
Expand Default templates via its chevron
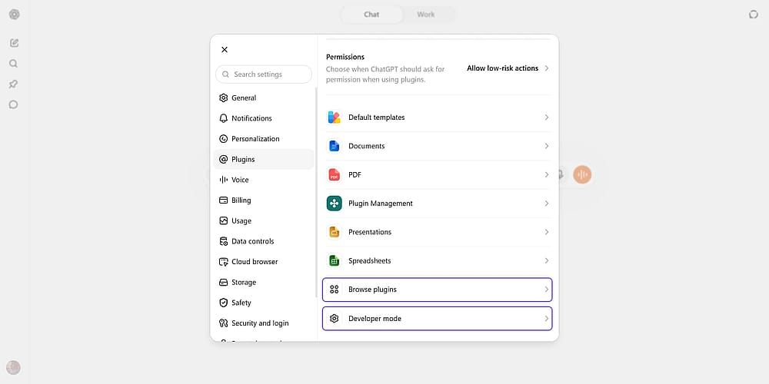(546, 118)
